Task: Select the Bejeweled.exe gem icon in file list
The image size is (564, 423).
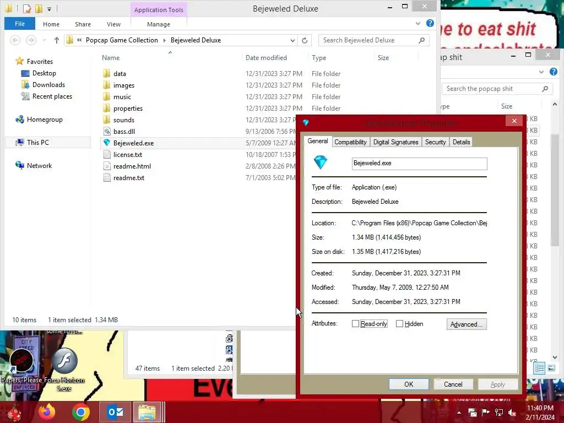Action: 107,143
